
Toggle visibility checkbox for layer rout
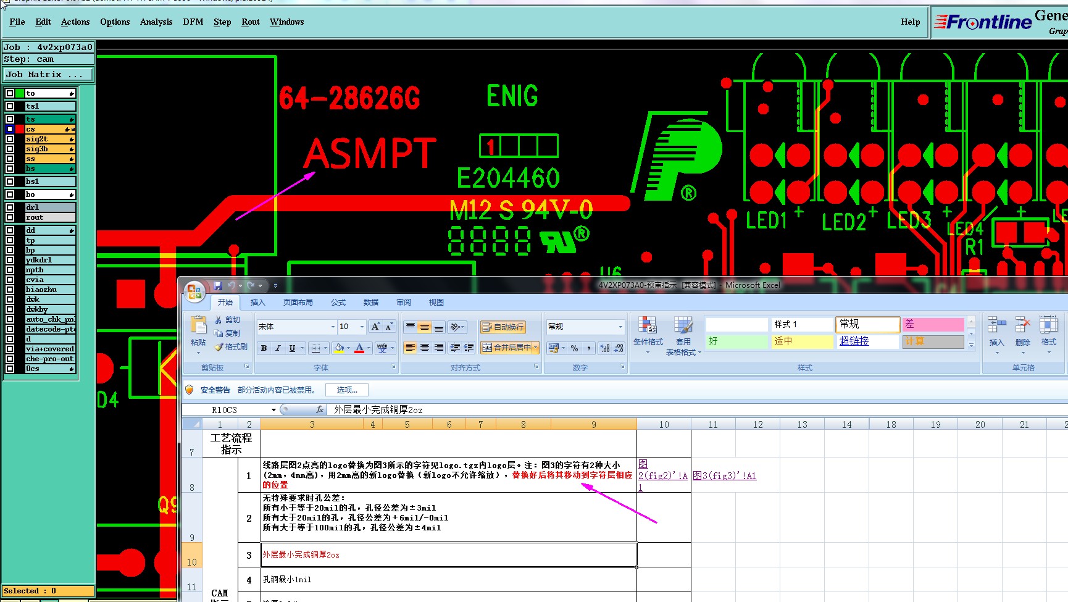[10, 217]
